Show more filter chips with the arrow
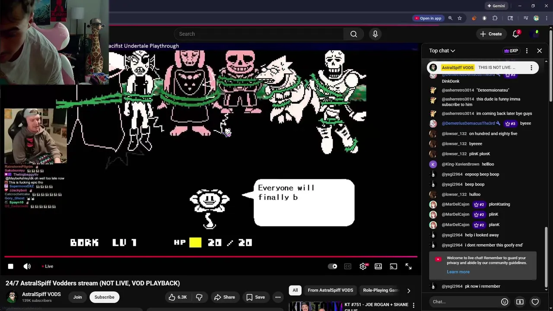The width and height of the screenshot is (553, 311). coord(409,291)
